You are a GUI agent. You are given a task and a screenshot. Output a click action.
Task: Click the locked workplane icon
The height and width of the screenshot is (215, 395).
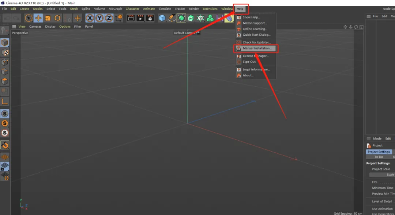pos(5,167)
